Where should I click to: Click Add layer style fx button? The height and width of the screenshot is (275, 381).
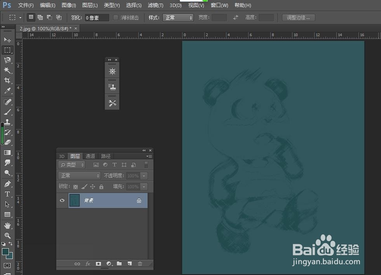coord(88,264)
